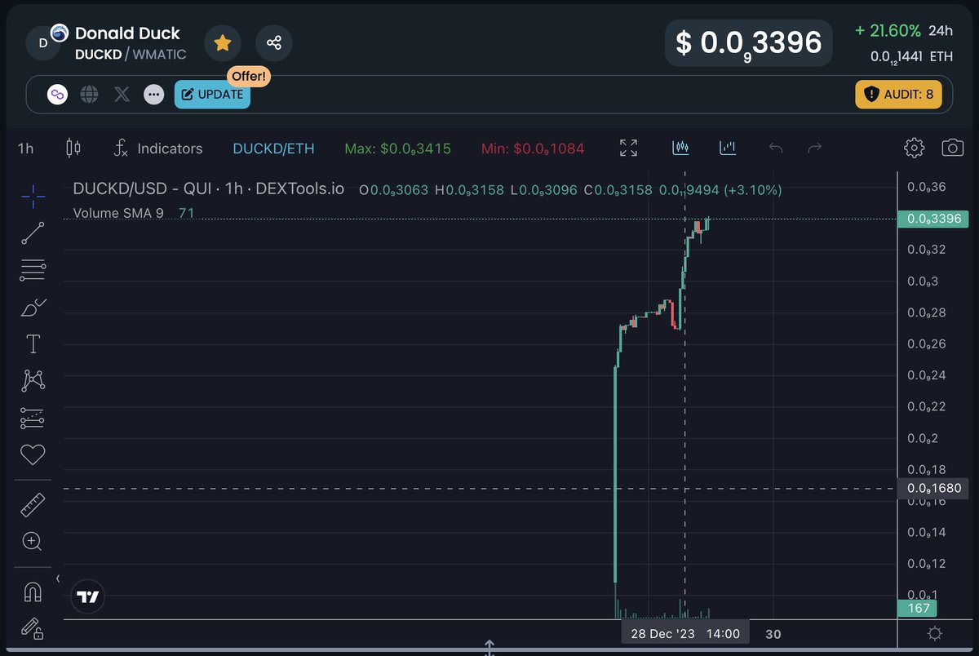The image size is (979, 656).
Task: Take chart snapshot camera icon
Action: (952, 148)
